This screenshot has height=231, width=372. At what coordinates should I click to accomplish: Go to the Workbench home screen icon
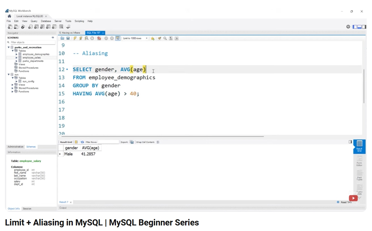point(9,16)
